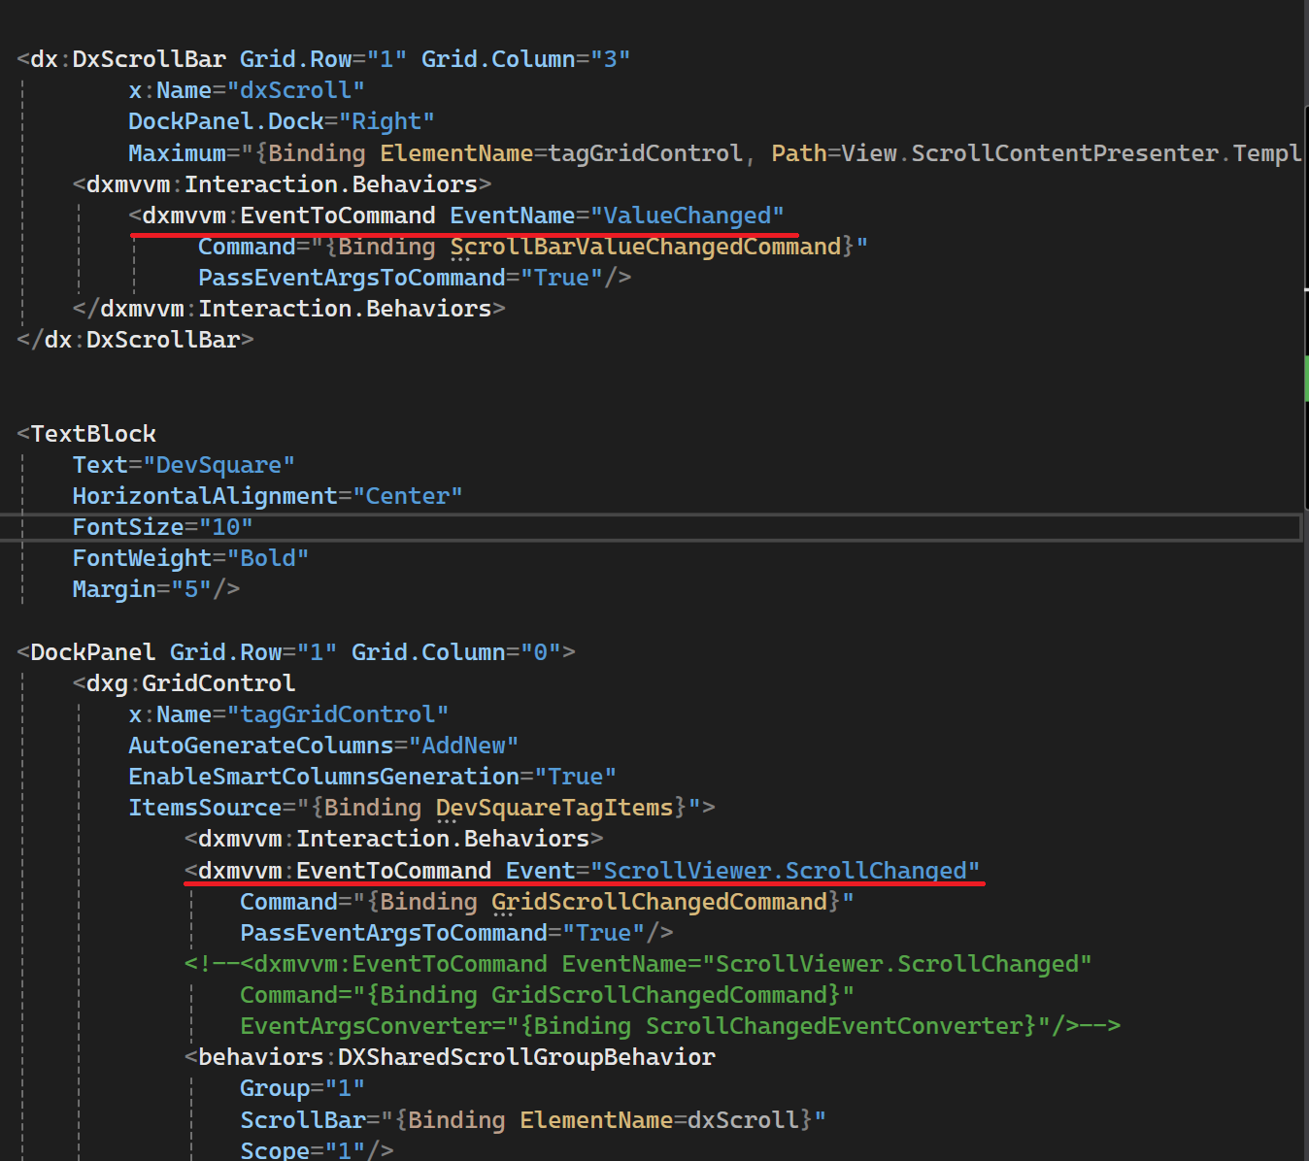Click the TextBlock opening tag
Screen dimensions: 1309x1161
tap(86, 434)
